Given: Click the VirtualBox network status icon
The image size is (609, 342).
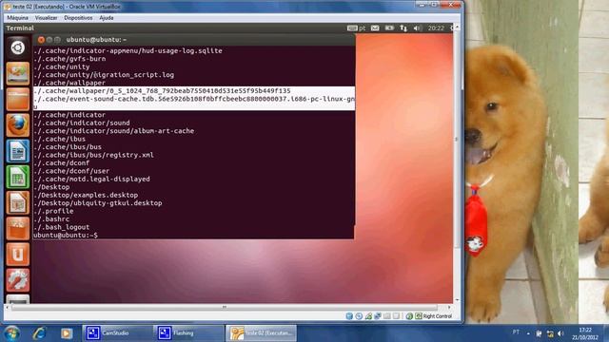Looking at the screenshot, I should 378,316.
